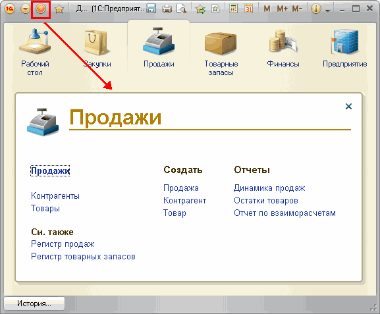Close the Продажи panel with X
The image size is (380, 314).
pos(348,106)
